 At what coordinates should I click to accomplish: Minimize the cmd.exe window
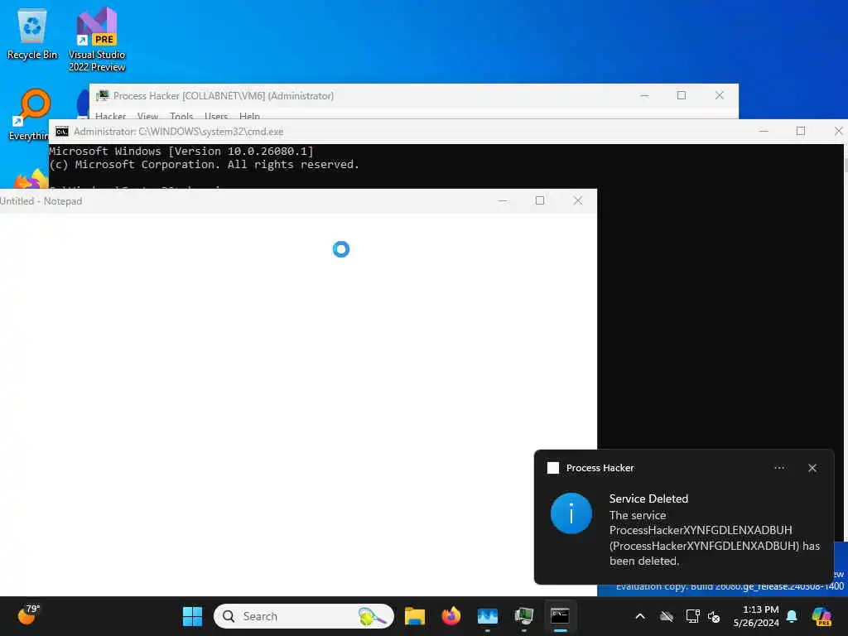[764, 132]
